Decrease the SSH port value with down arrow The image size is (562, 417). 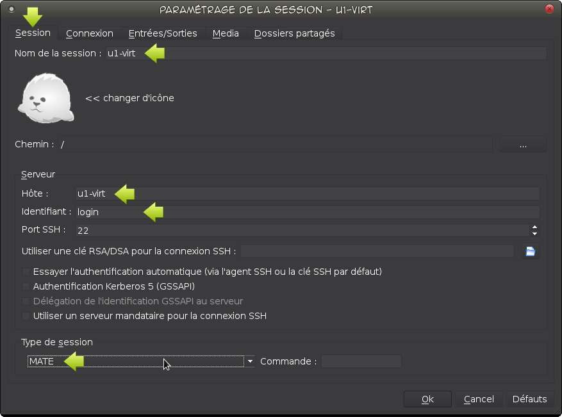click(x=534, y=233)
